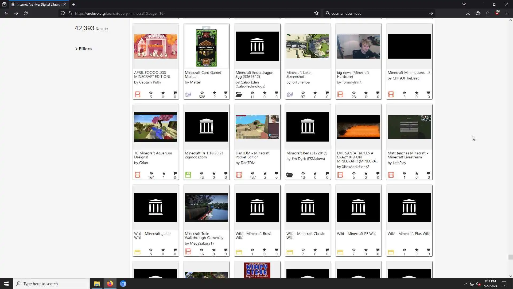Expand the Filters section
Screen dimensions: 513x289
pos(83,49)
